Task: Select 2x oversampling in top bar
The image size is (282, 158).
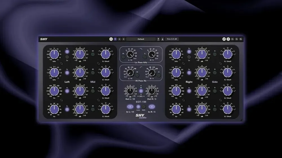Action: (232, 39)
